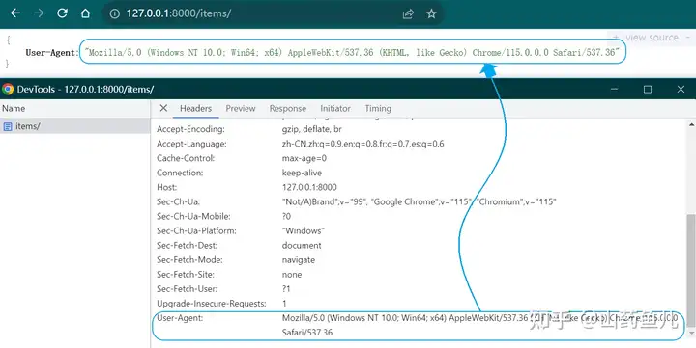This screenshot has height=348, width=696.
Task: Click the Sec-Ch-Ua header name
Action: point(179,201)
